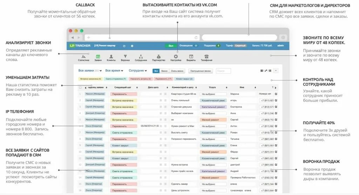Open the Воронка funnel icon
Screen dimensions: 359x195
(x=125, y=57)
